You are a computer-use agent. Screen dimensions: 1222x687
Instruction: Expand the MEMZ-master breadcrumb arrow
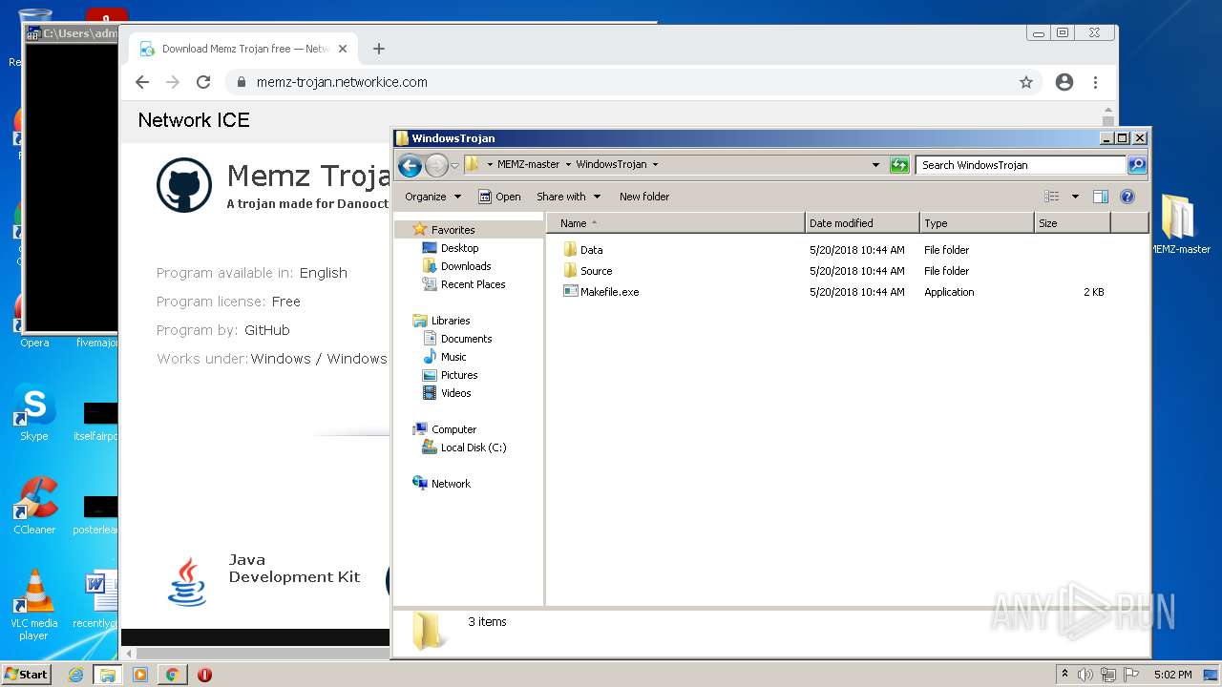point(568,165)
